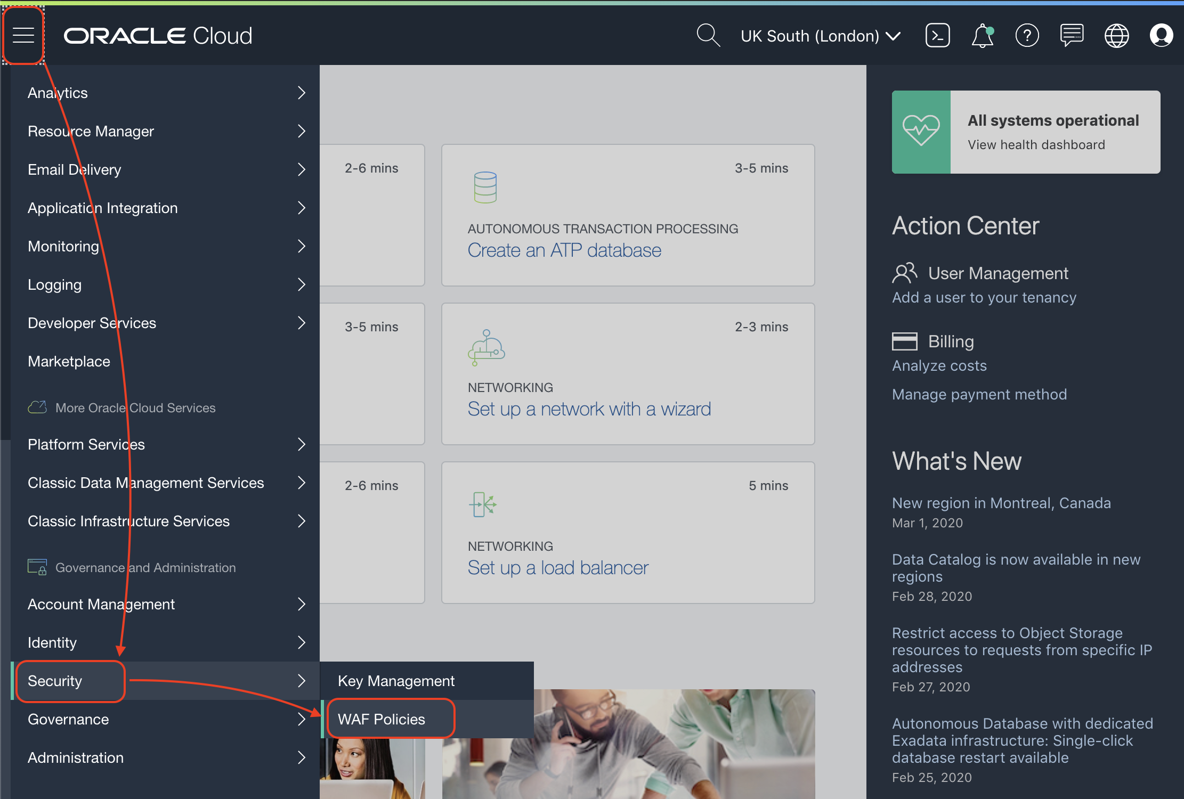Open the Set up a load balancer card

click(x=558, y=568)
